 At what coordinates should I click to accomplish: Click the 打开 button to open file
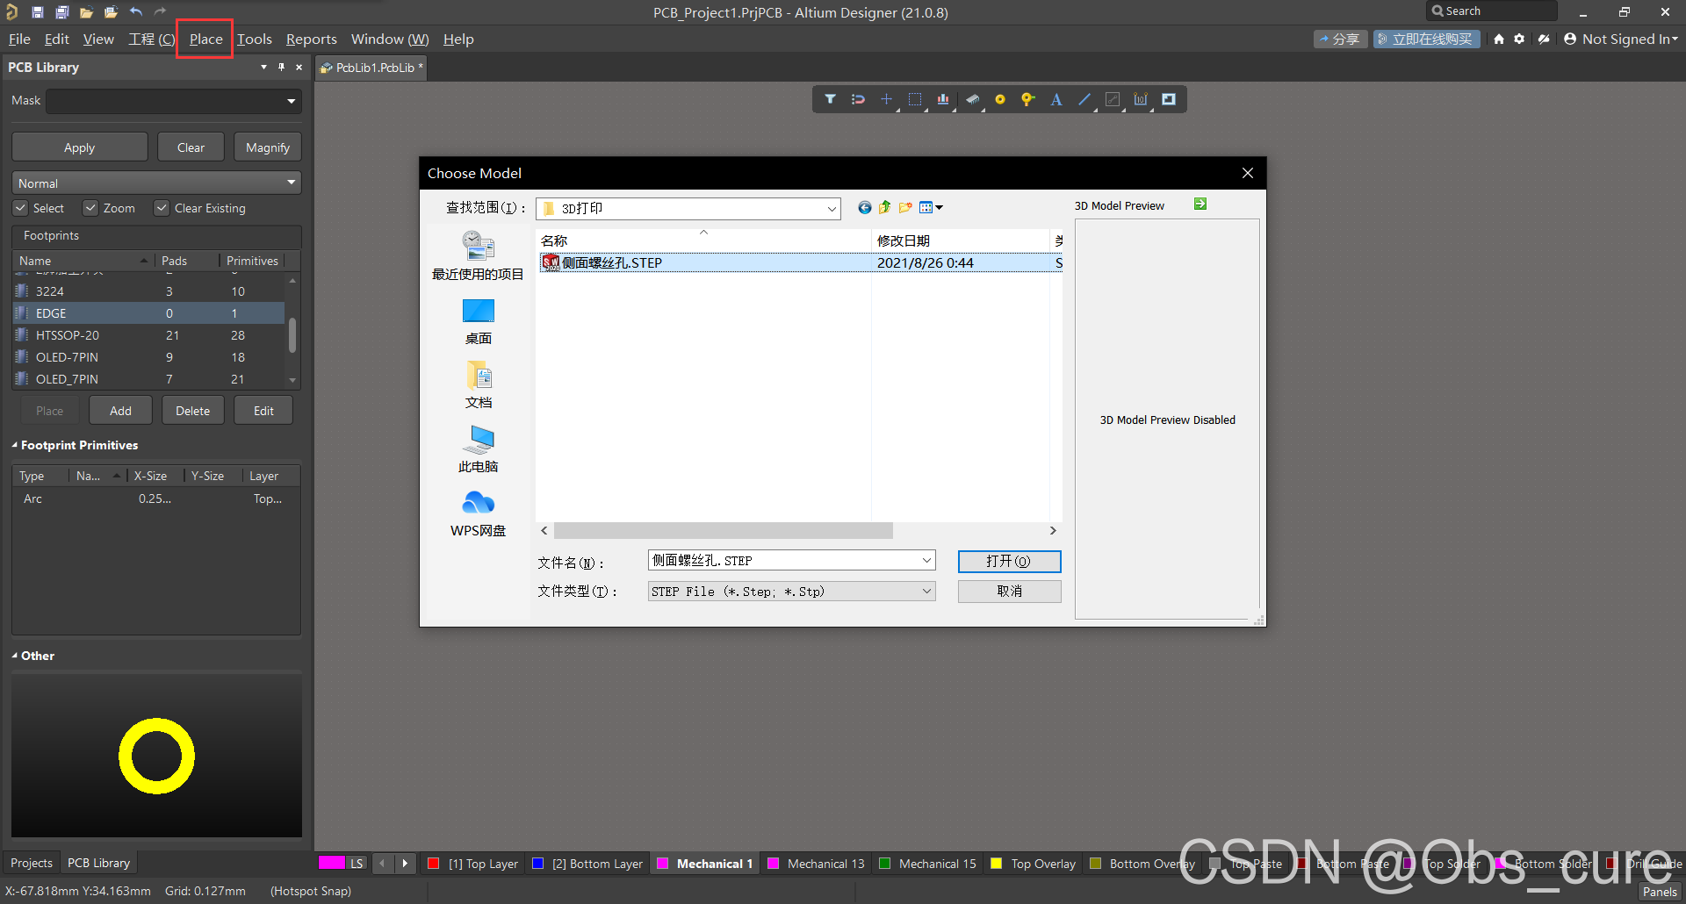point(1009,561)
